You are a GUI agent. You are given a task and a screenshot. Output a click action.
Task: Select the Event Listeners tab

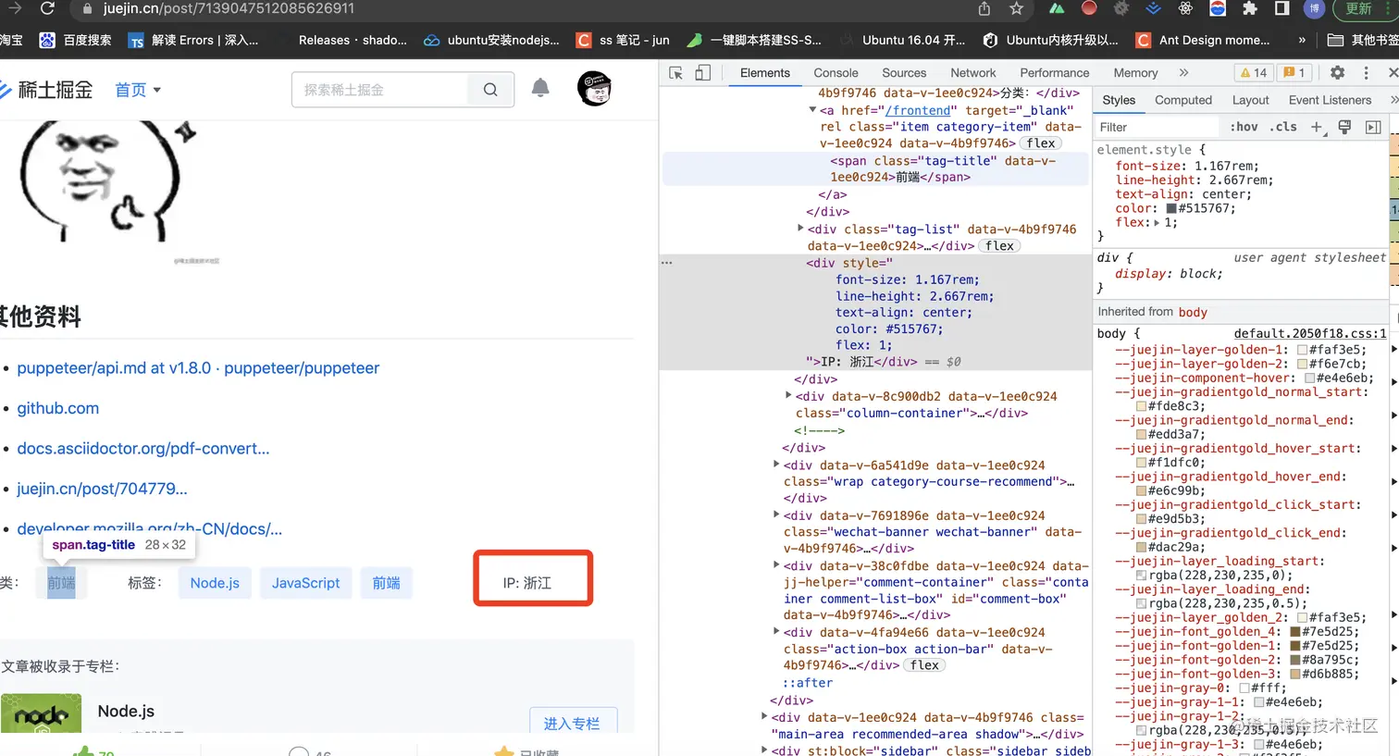[1330, 100]
